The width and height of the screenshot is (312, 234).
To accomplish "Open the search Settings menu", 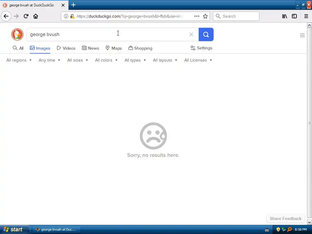I will (201, 48).
